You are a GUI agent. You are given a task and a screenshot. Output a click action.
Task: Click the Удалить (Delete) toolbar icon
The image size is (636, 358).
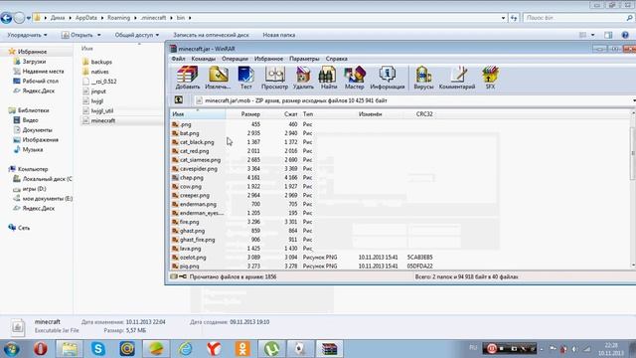[x=303, y=78]
